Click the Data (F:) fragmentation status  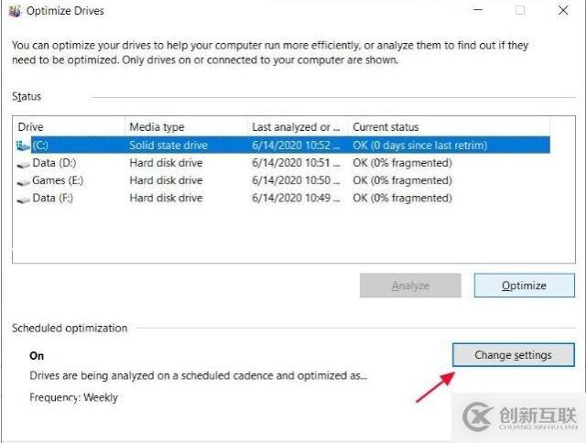[402, 198]
